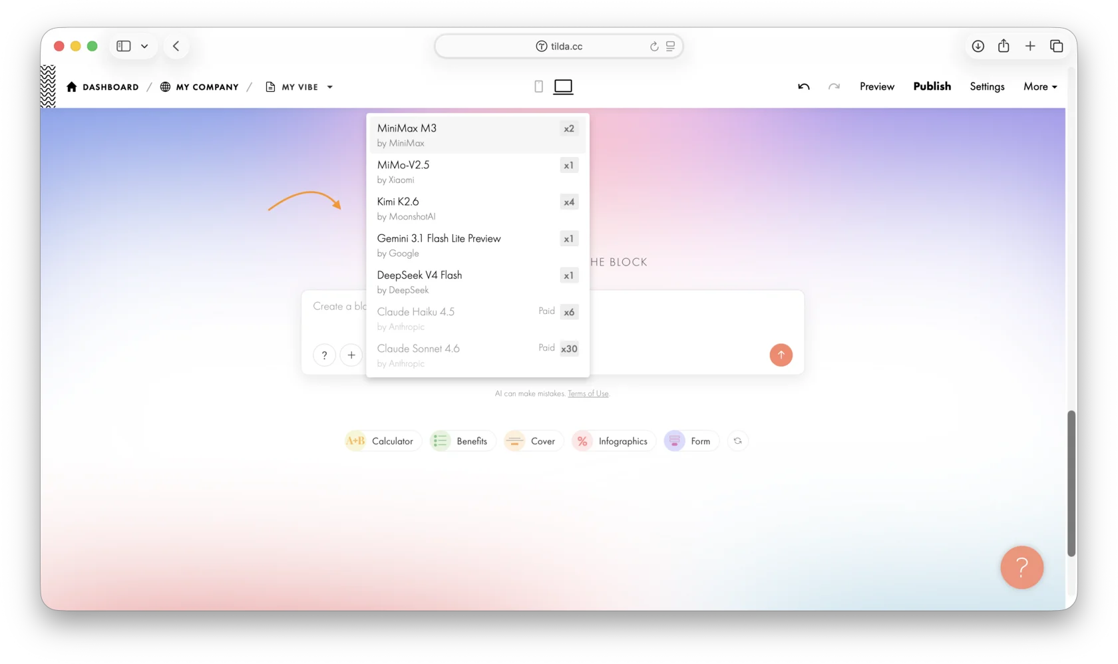Click the page vertical scrollbar
The width and height of the screenshot is (1118, 664).
tap(1071, 483)
